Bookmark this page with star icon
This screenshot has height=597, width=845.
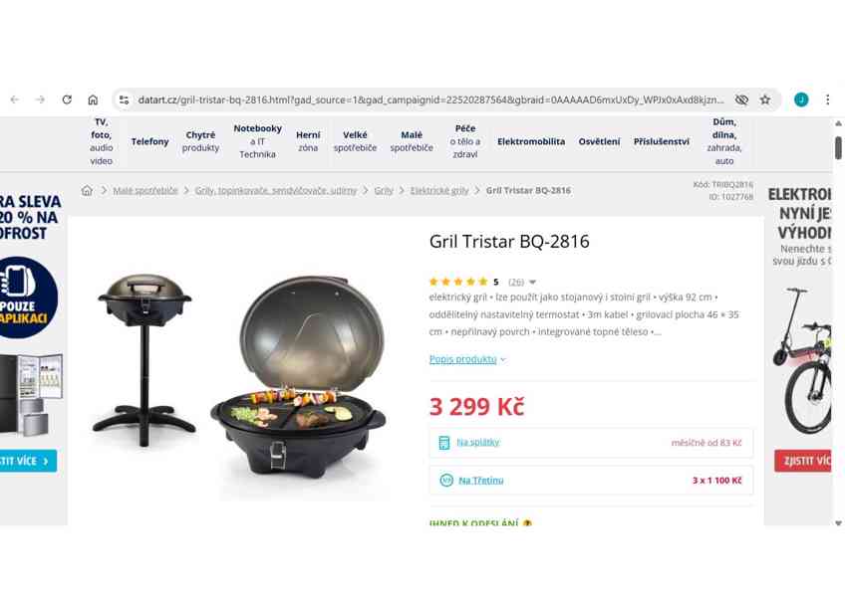764,99
